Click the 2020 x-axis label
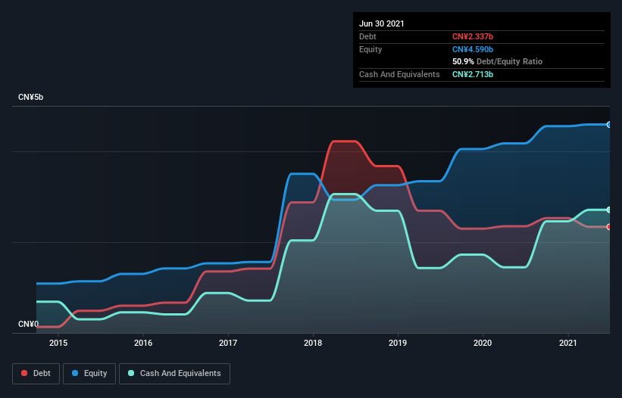Image resolution: width=622 pixels, height=398 pixels. point(483,343)
